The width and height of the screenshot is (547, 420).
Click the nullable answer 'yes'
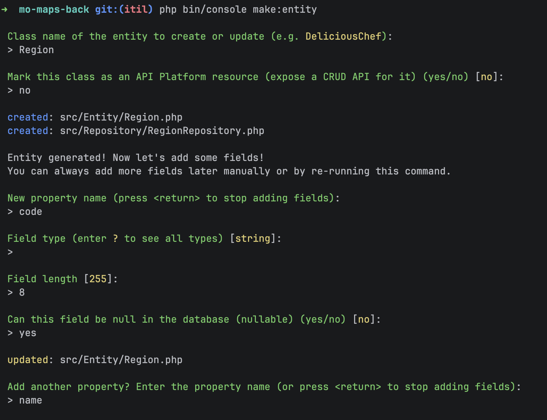(x=28, y=333)
